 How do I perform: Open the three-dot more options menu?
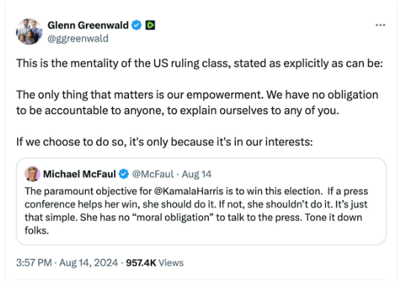tap(380, 25)
